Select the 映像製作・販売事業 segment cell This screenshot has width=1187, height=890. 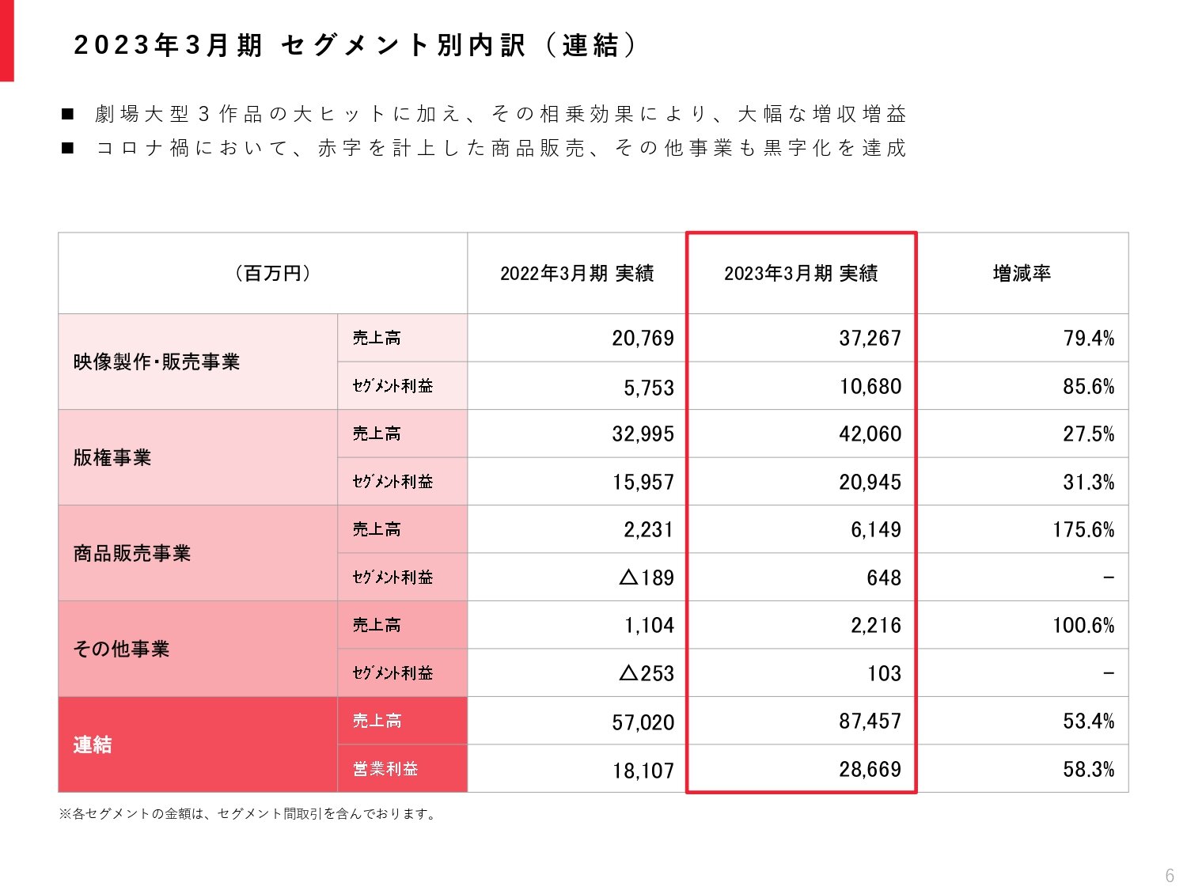198,362
